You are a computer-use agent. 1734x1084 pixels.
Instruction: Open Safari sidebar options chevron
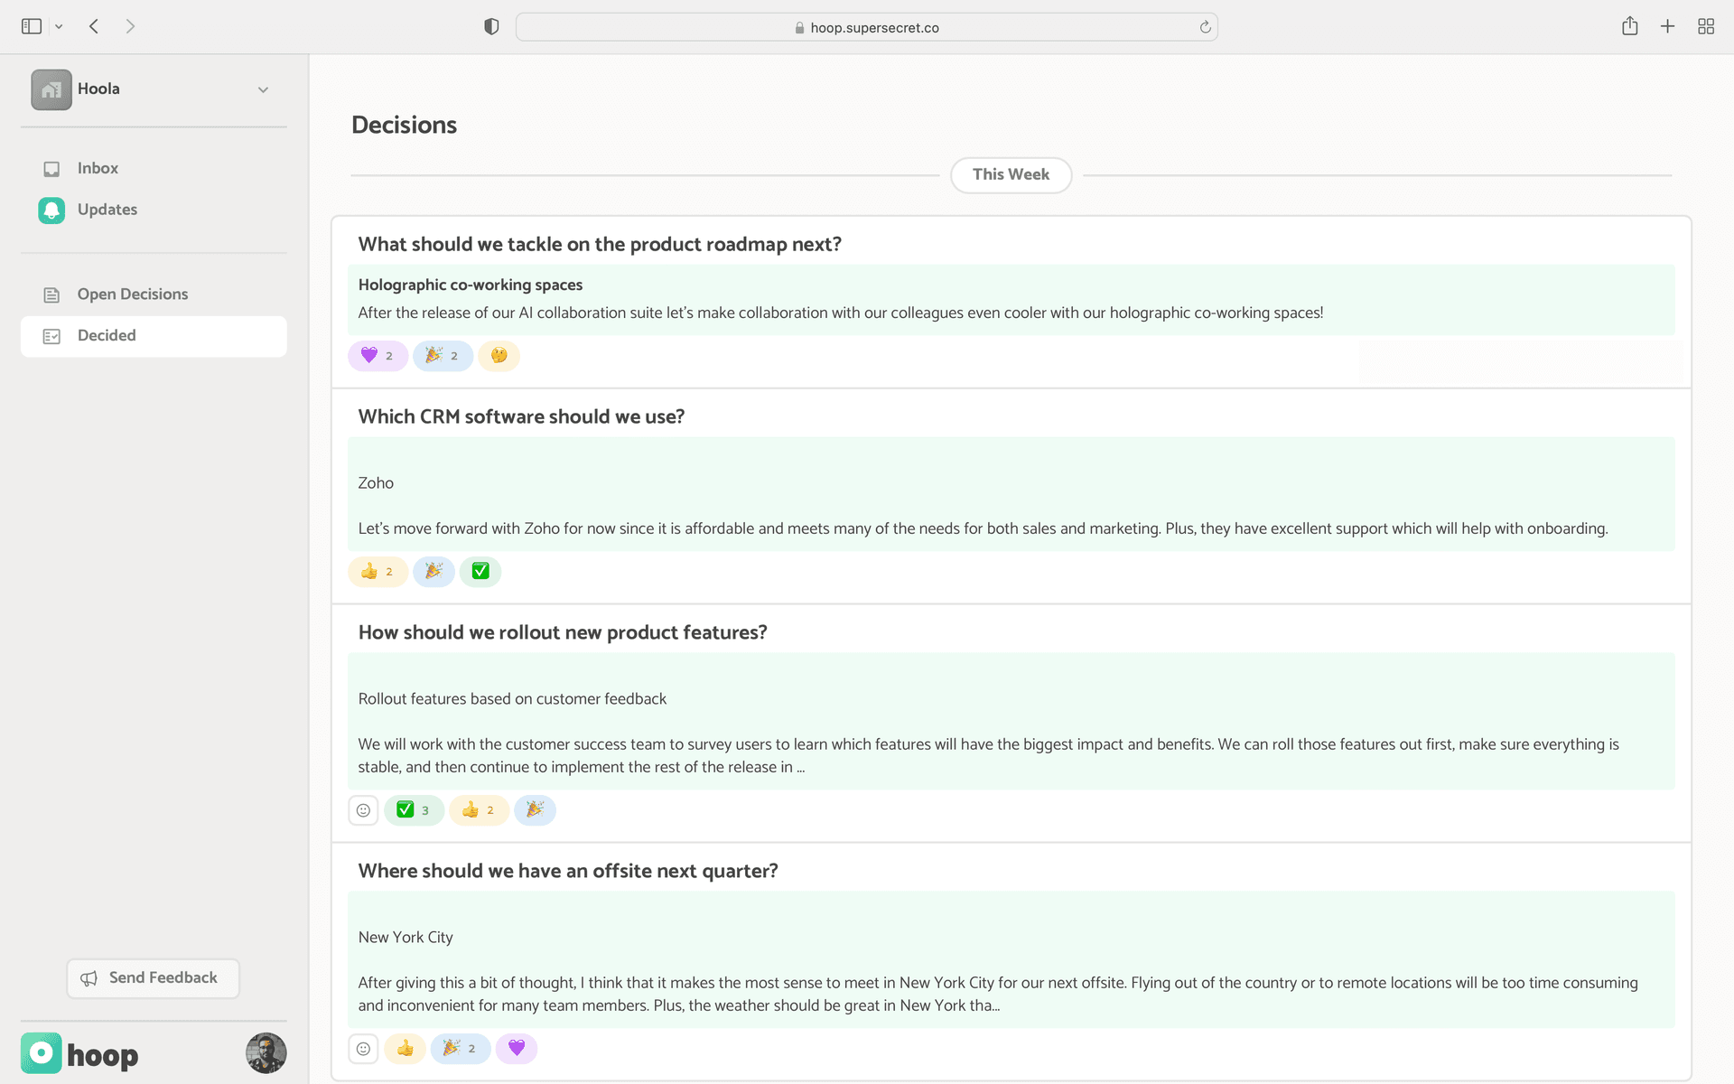click(59, 27)
